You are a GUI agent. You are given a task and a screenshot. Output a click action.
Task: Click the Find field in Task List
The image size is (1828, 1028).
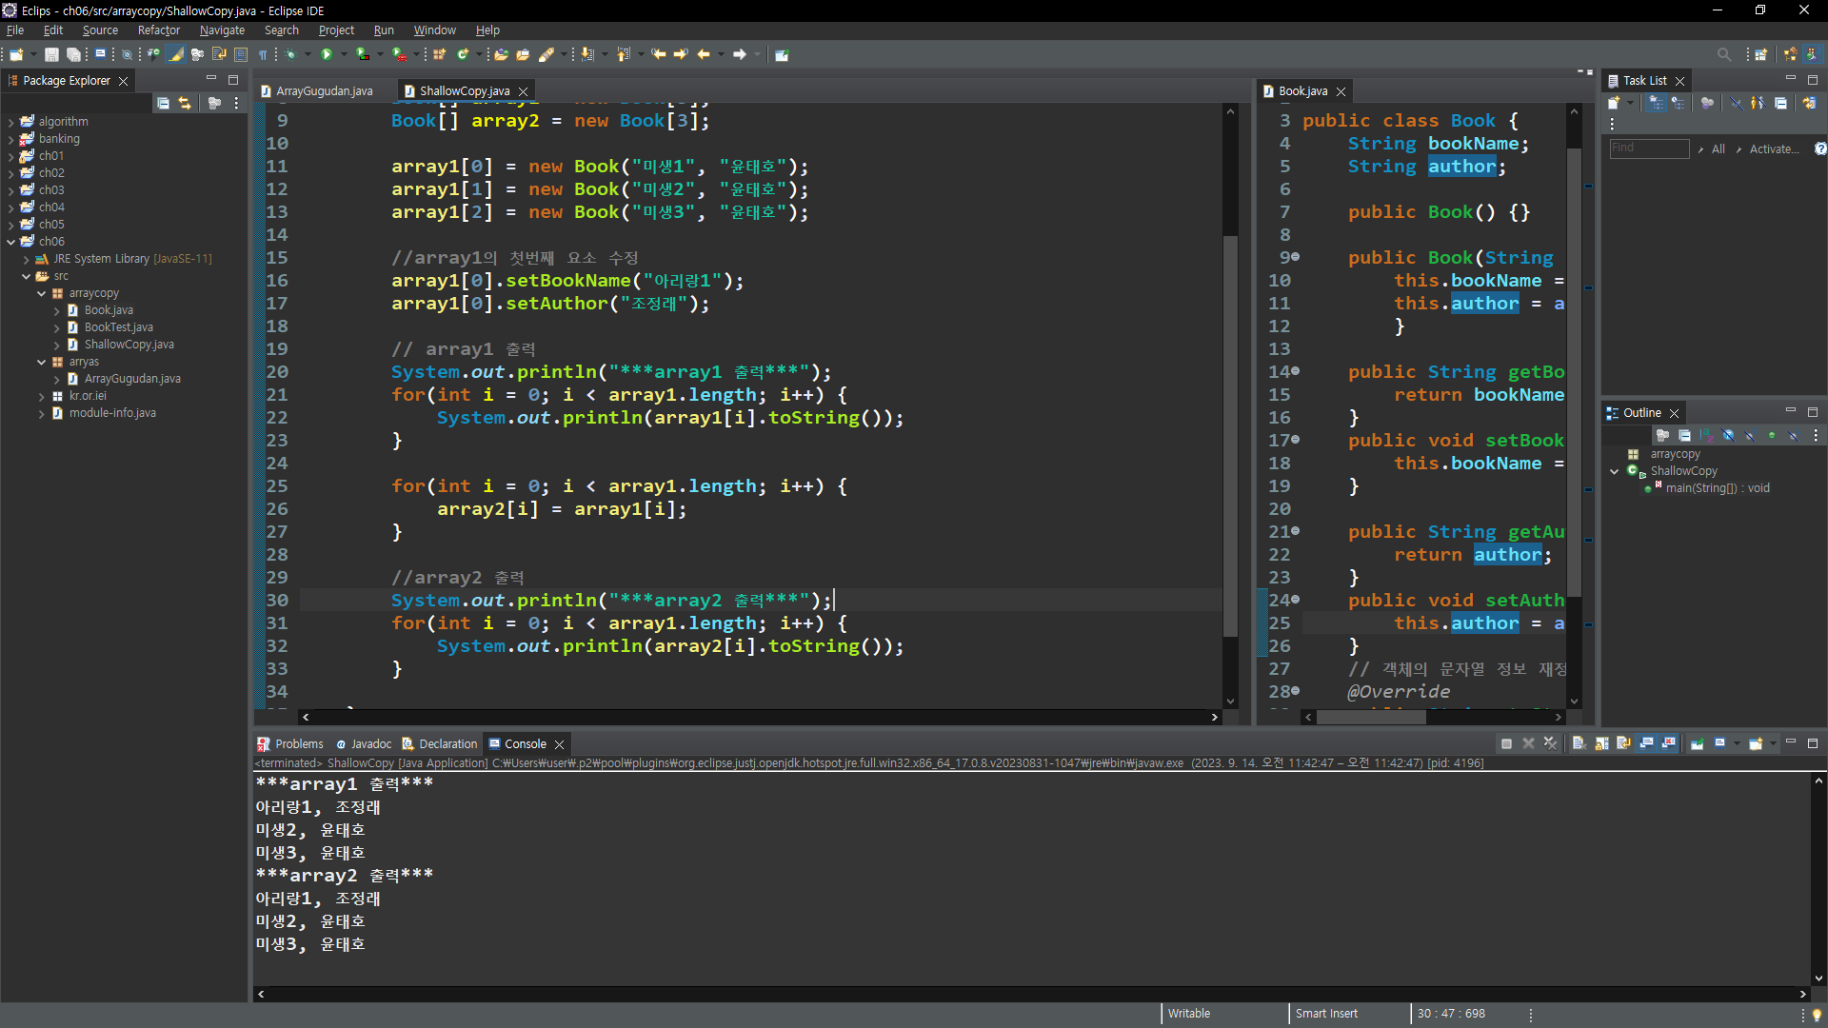tap(1648, 148)
